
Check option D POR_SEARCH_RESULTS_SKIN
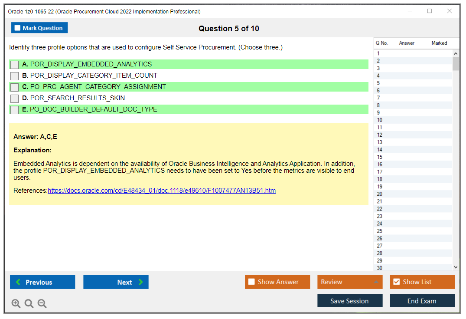[x=15, y=99]
